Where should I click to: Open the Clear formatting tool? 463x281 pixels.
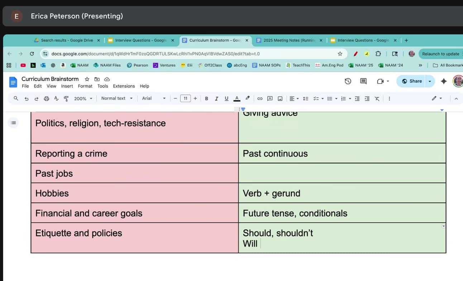(377, 98)
